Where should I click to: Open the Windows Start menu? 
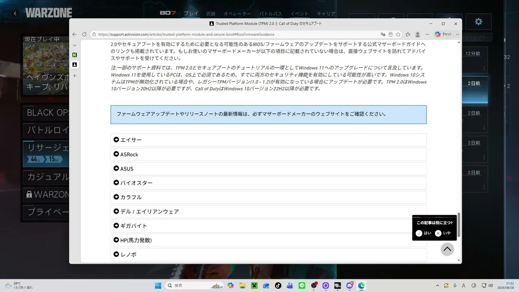click(x=158, y=286)
